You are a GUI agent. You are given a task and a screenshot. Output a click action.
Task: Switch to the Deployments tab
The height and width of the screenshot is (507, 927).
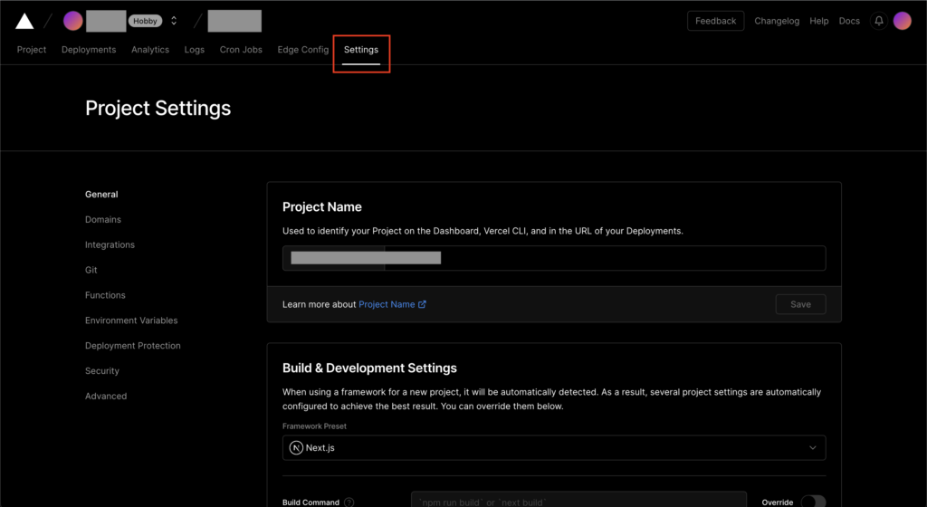click(89, 50)
